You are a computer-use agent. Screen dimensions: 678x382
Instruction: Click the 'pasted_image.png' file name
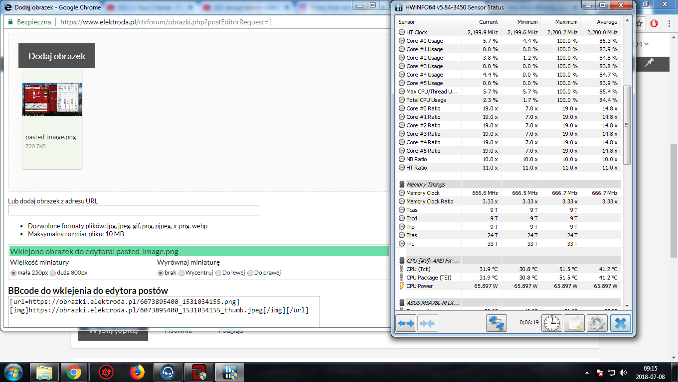(51, 137)
